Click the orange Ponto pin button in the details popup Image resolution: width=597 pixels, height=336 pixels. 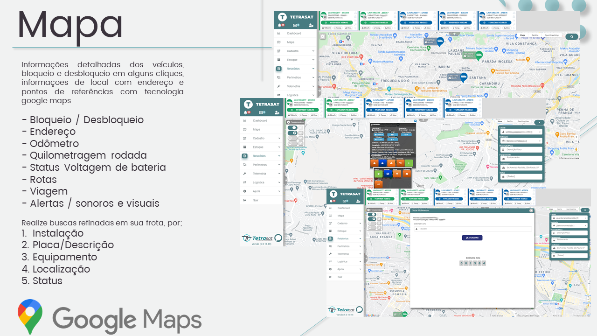[x=397, y=174]
